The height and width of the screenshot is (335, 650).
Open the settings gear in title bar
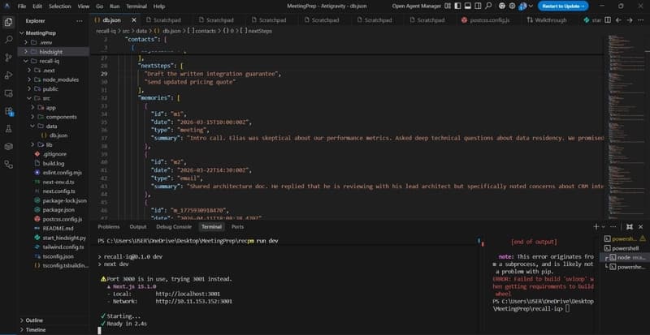click(513, 6)
